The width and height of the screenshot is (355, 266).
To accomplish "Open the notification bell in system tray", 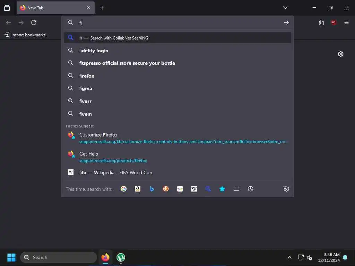I will 345,257.
